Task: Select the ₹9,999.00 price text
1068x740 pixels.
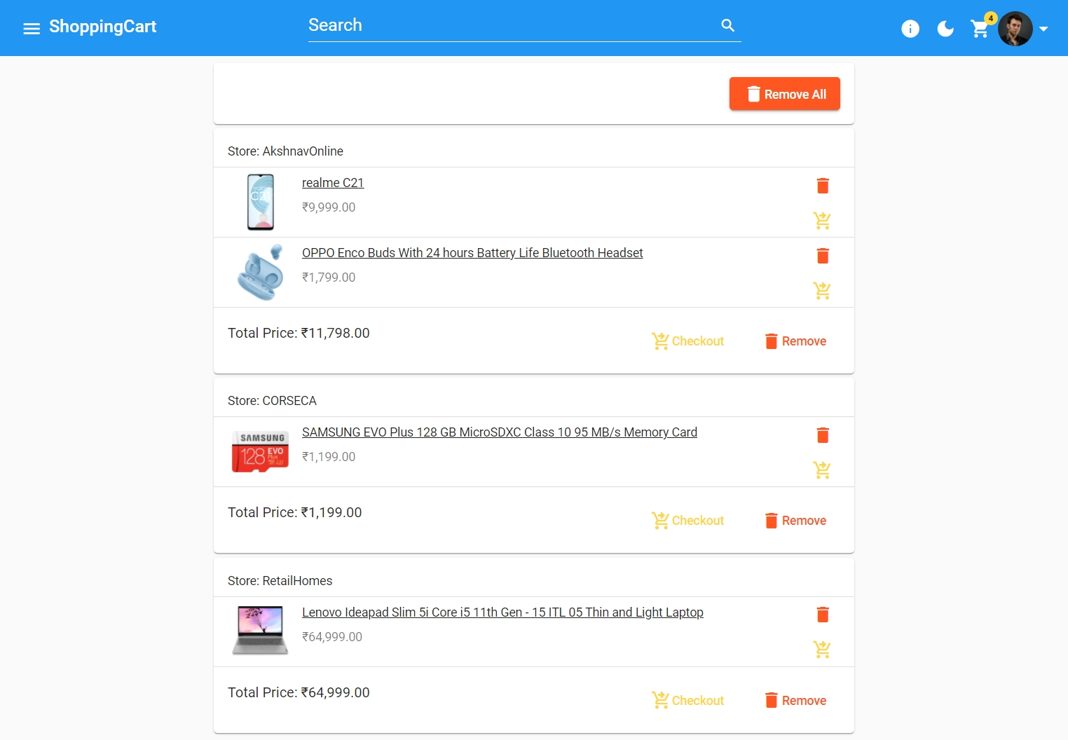Action: pos(329,207)
